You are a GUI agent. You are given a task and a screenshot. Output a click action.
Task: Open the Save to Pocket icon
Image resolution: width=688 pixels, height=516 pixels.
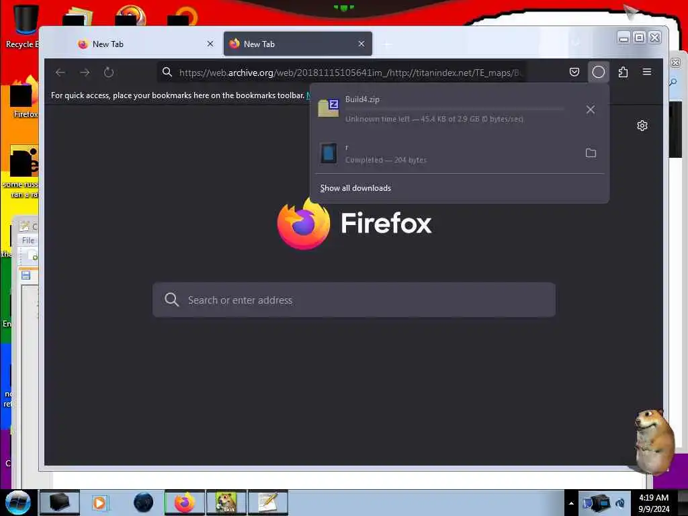pos(574,72)
